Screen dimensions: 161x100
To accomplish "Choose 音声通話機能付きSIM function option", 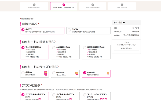I will (96, 52).
